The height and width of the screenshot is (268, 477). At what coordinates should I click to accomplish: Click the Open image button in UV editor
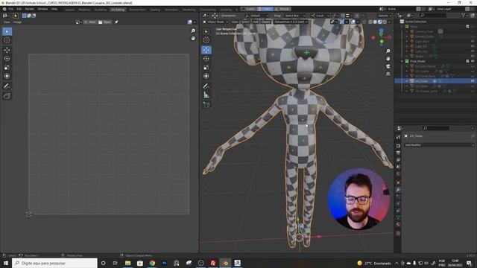point(104,22)
